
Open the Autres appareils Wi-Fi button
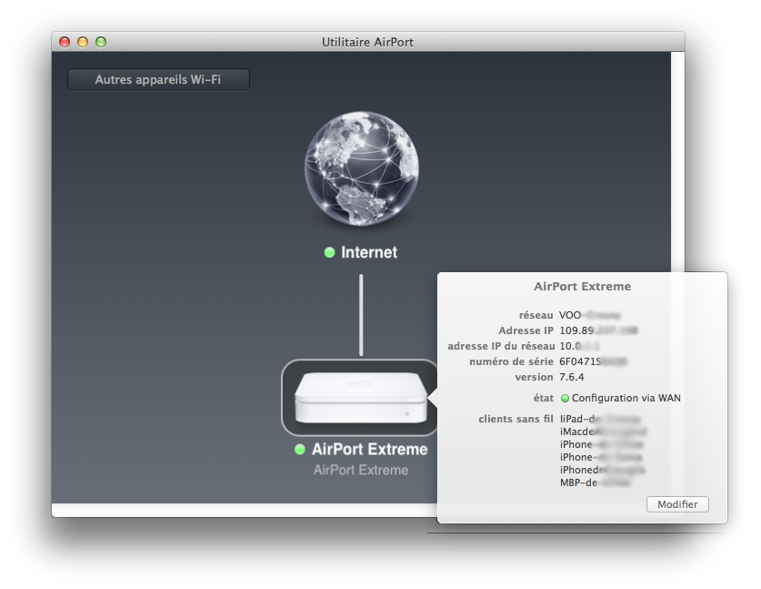point(158,80)
